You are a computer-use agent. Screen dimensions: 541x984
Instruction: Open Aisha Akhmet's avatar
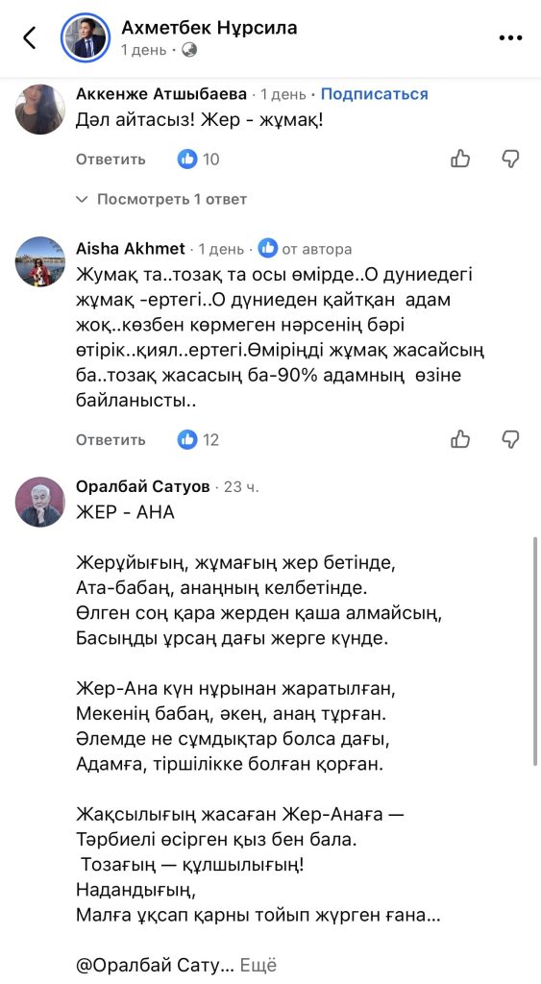(40, 261)
